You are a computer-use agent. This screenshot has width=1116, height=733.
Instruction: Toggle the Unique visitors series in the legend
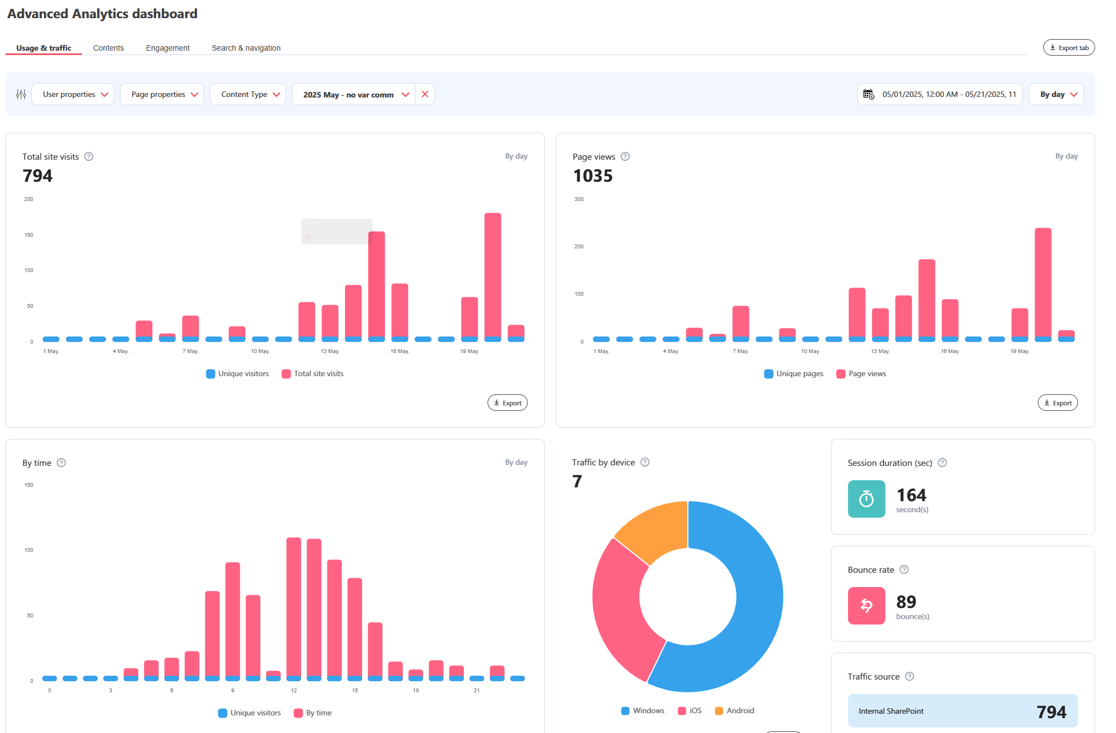[x=237, y=373]
